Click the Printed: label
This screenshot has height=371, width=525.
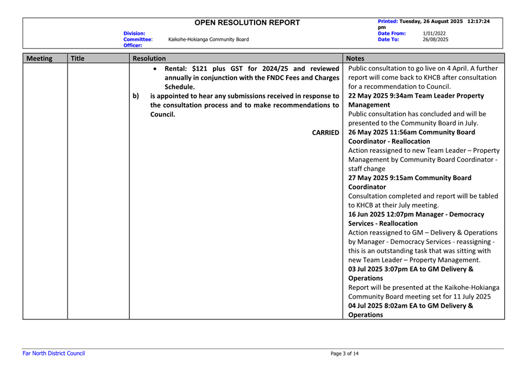pos(388,21)
